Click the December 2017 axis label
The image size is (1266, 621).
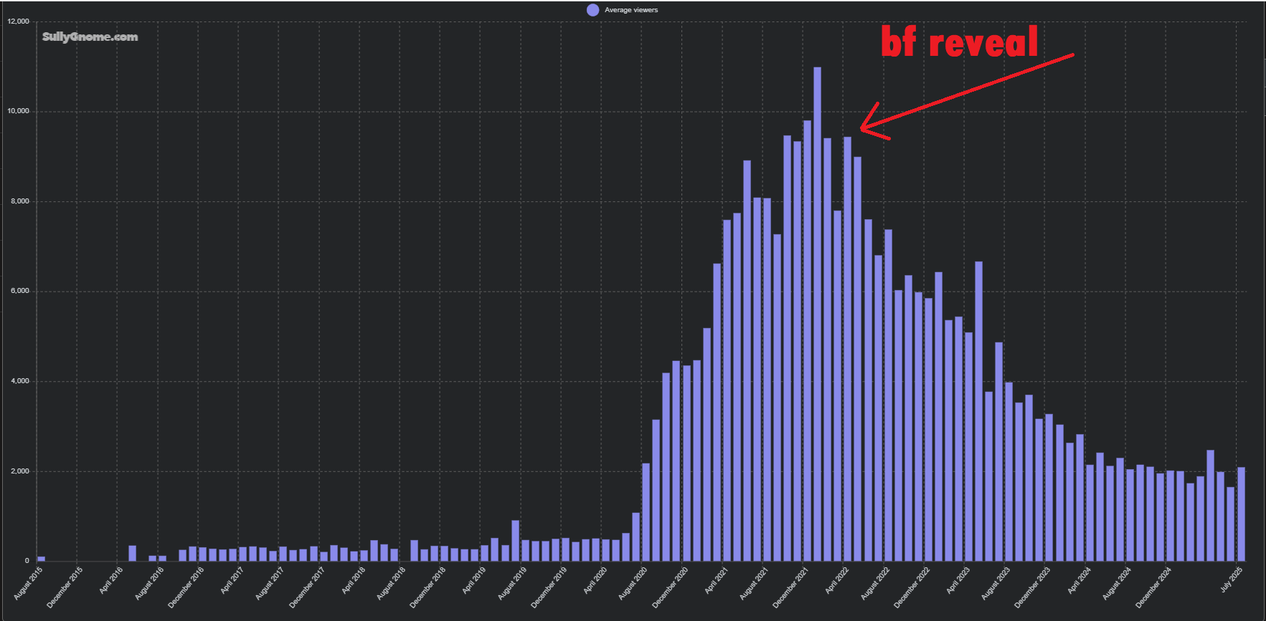(308, 587)
